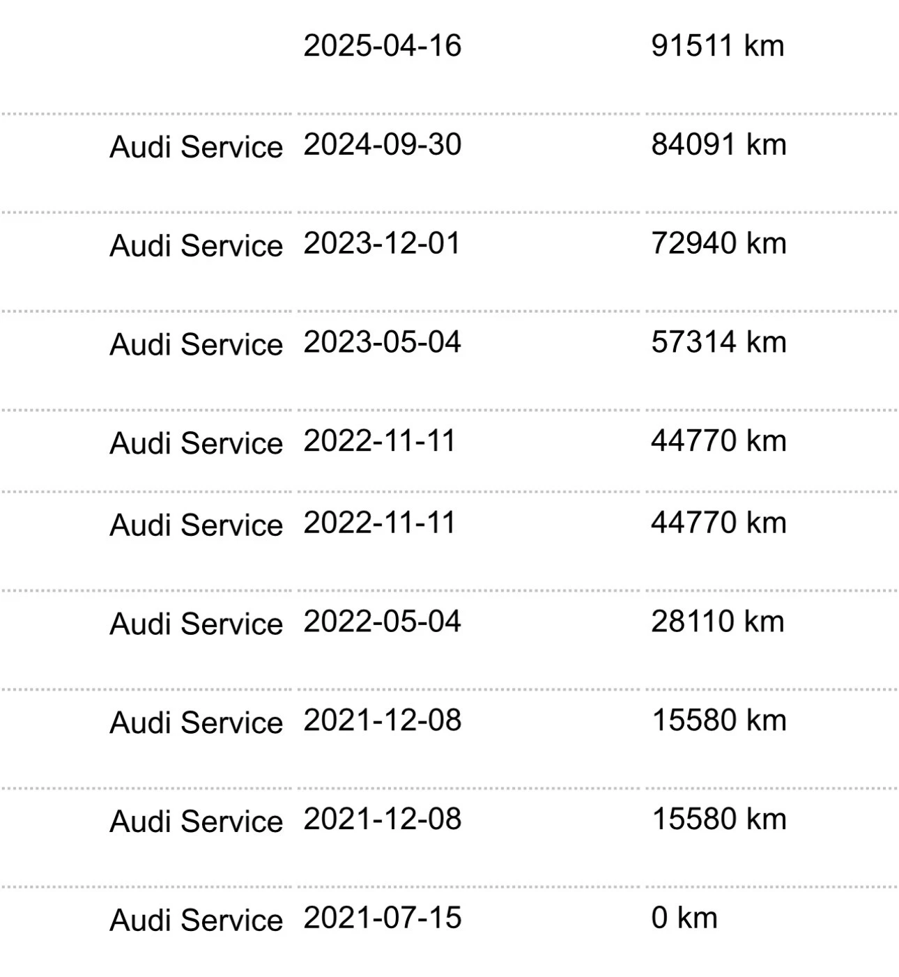Click Audi Service in the 28110 km row
Viewport: 899px width, 977px height.
coord(197,624)
